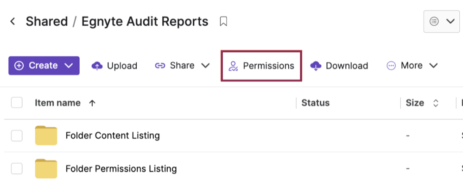Click the Size column header label
Viewport: 463px width, 185px height.
point(415,103)
